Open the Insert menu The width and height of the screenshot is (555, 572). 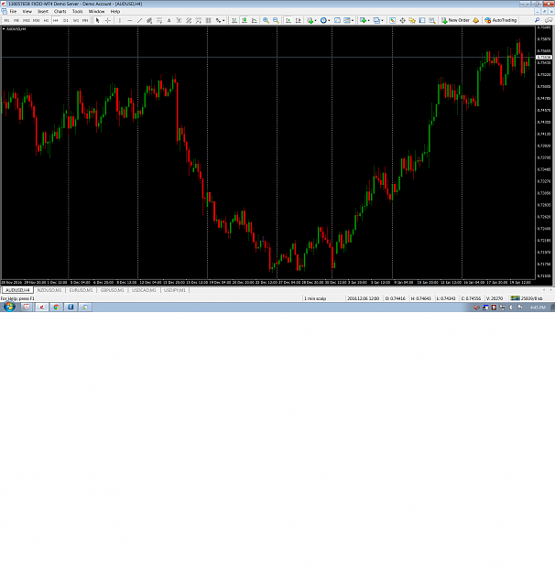[43, 11]
